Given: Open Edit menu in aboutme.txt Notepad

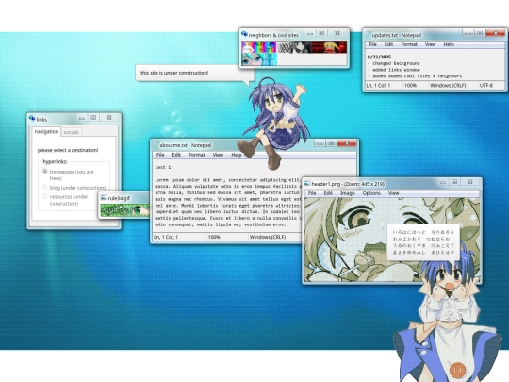Looking at the screenshot, I should pos(176,155).
